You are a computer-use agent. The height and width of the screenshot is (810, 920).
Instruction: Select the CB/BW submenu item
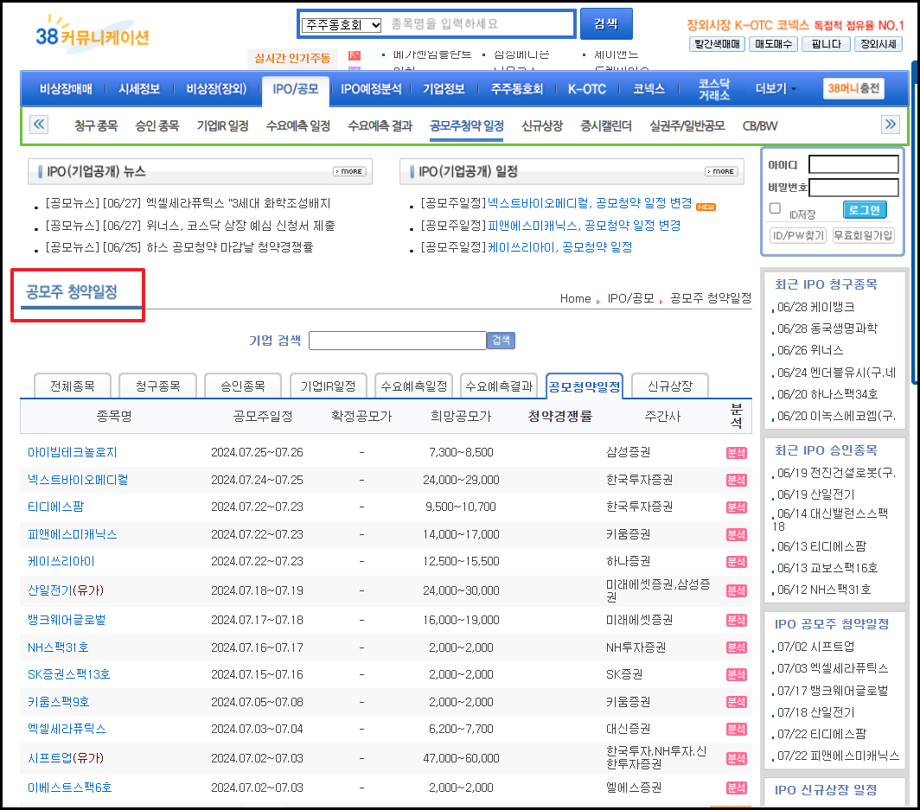coord(760,125)
